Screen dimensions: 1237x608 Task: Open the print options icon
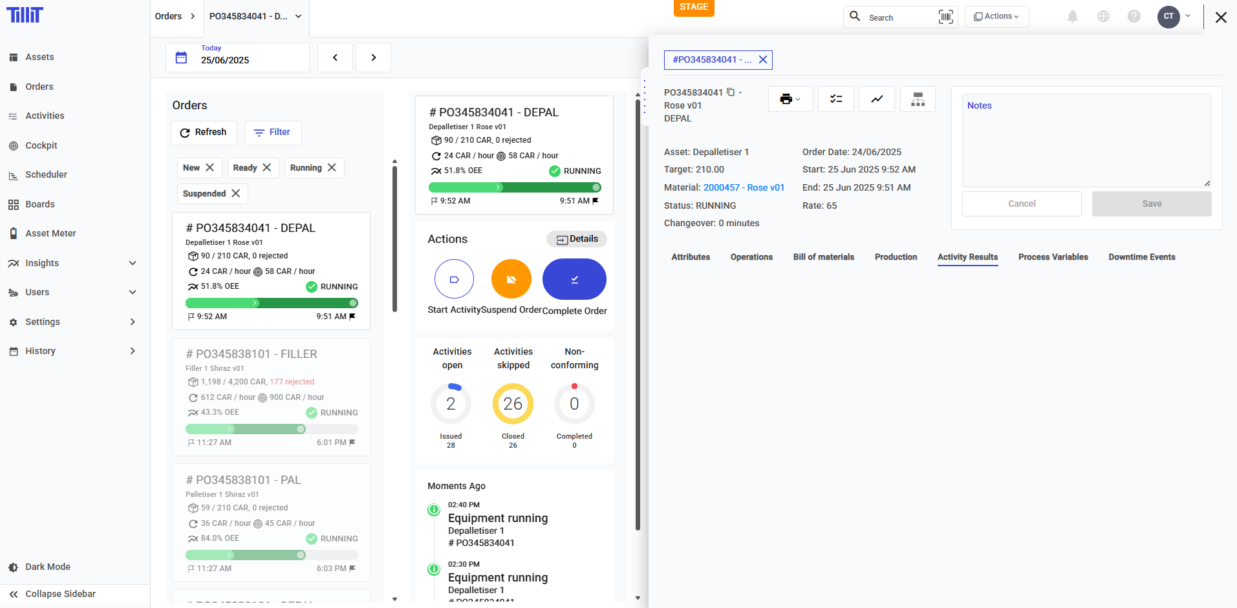[790, 99]
